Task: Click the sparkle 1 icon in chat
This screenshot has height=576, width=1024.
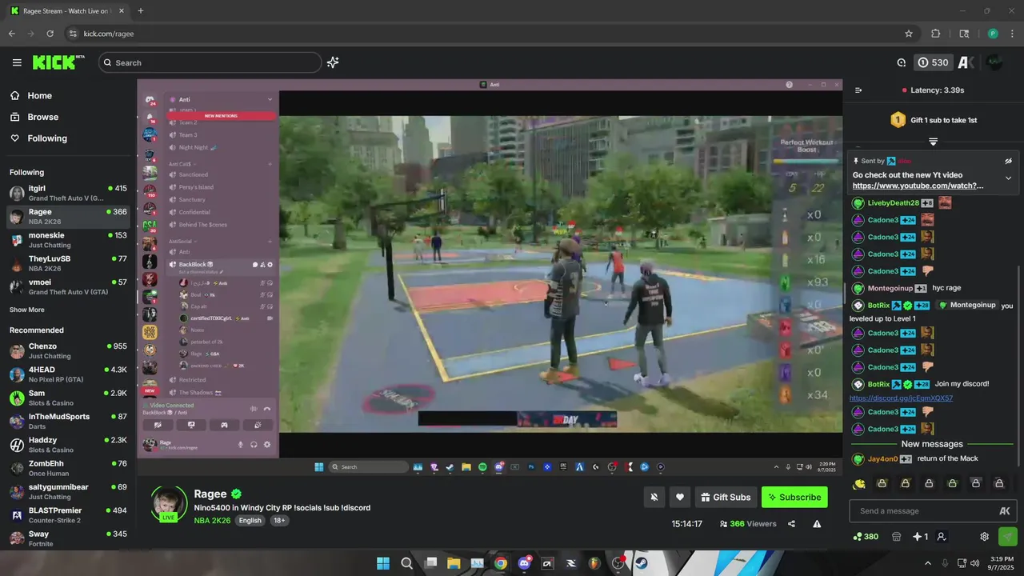Action: point(921,537)
